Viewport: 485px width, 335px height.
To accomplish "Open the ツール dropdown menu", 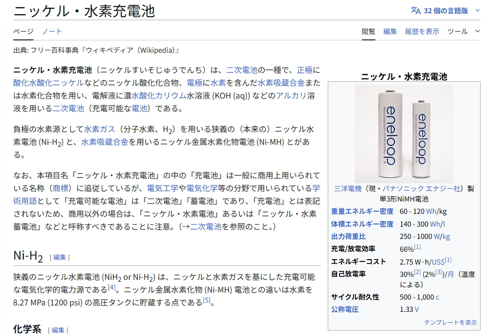I will point(463,31).
